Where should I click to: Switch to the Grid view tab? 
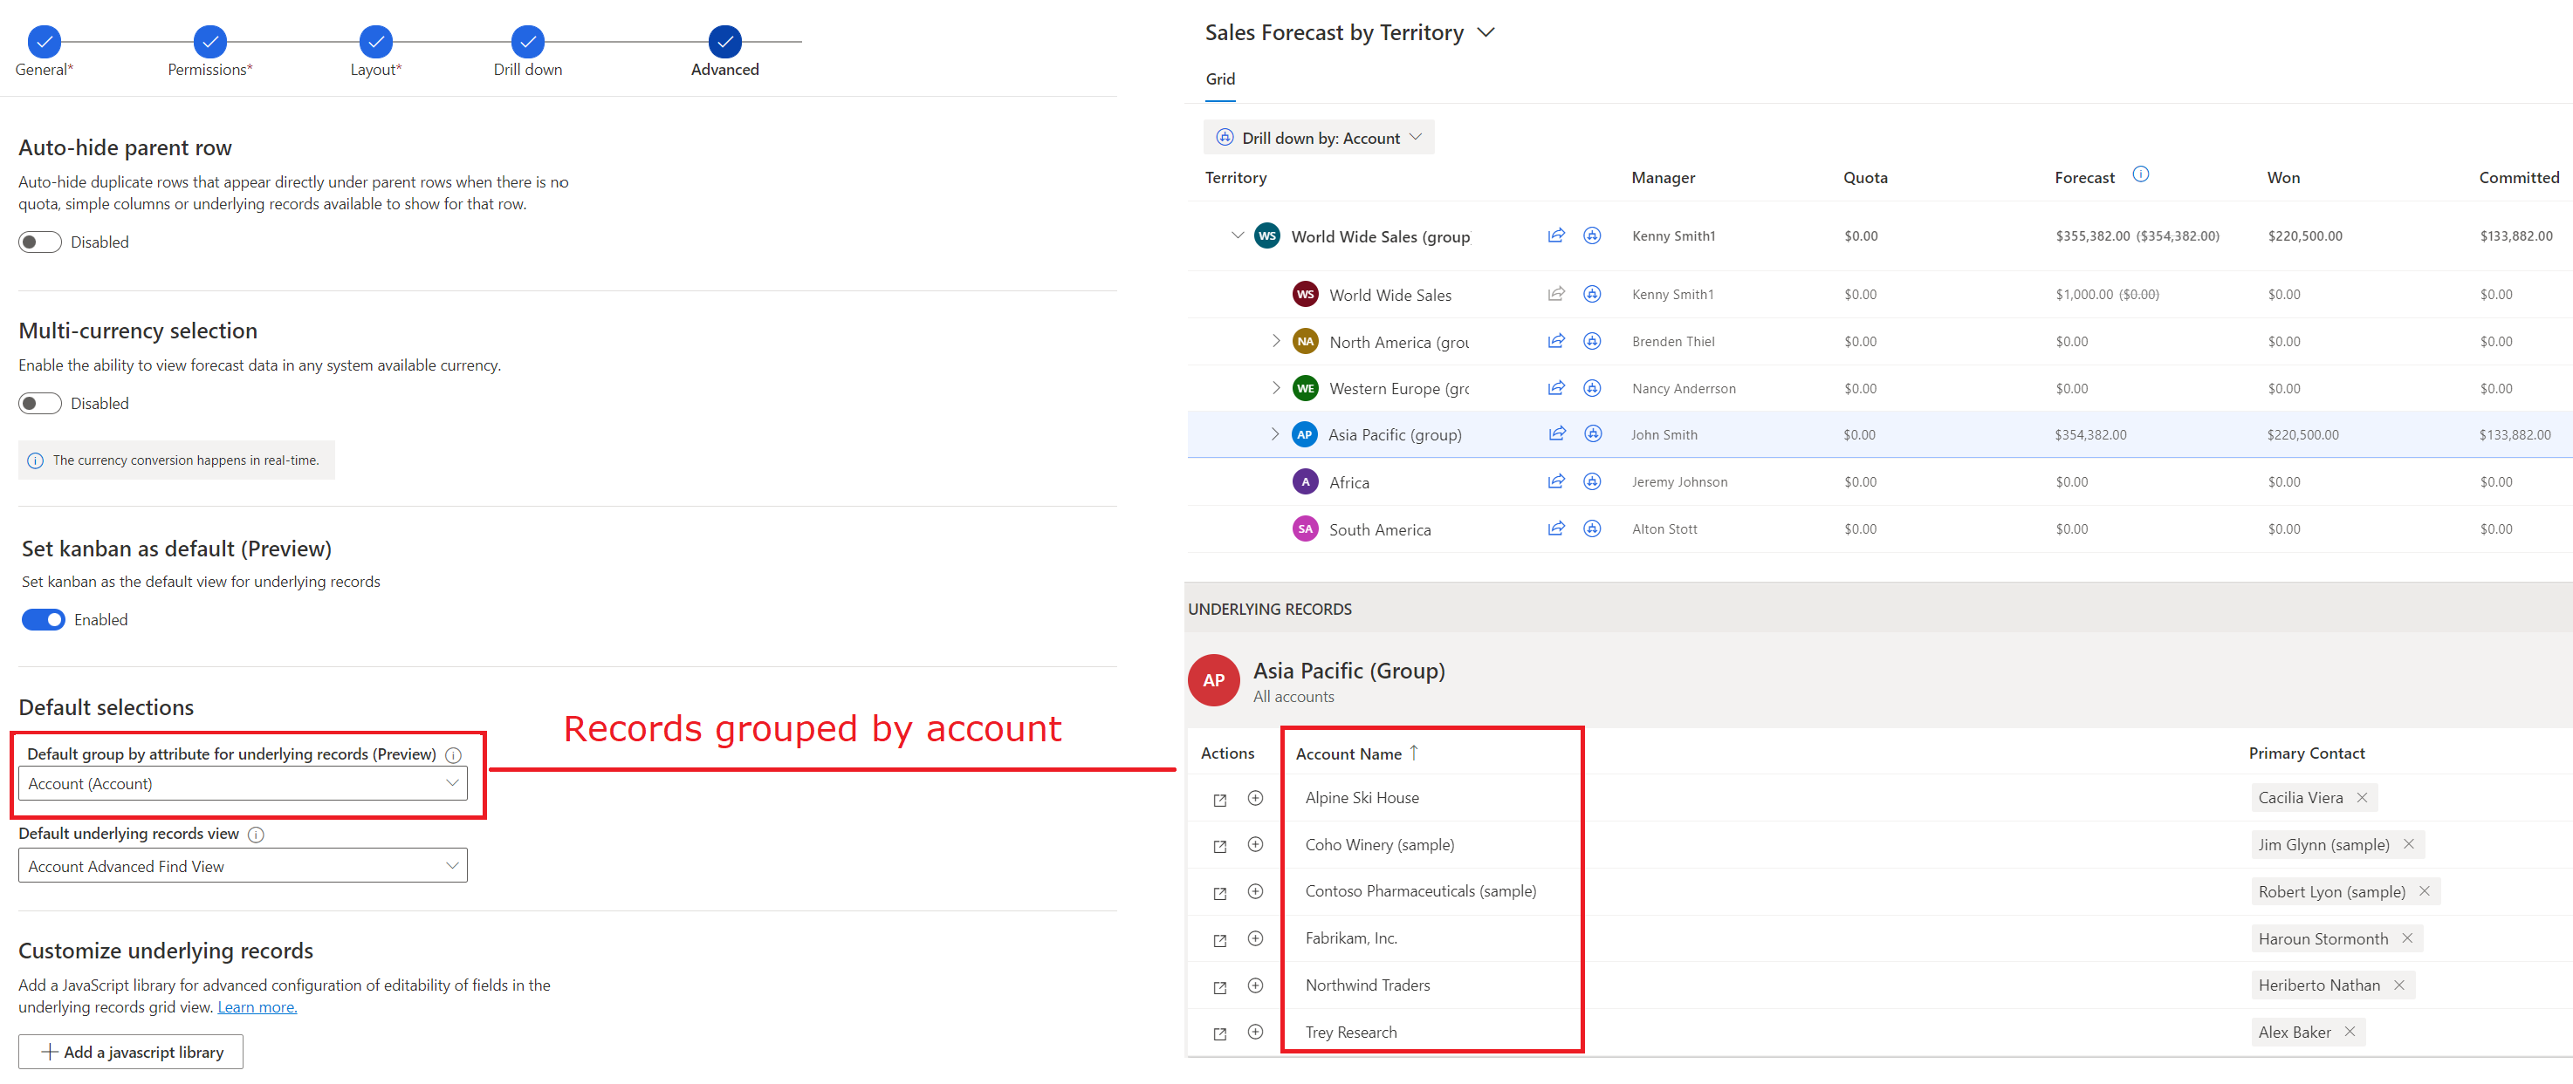click(x=1218, y=78)
